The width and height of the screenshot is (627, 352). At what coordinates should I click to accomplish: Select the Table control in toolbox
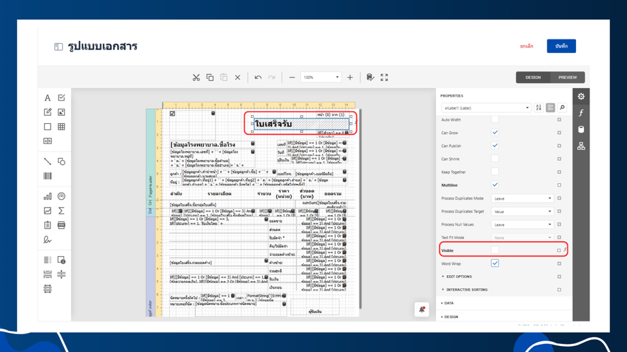click(x=61, y=127)
